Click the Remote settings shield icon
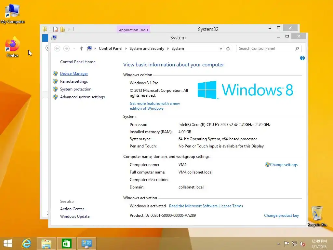 [55, 81]
